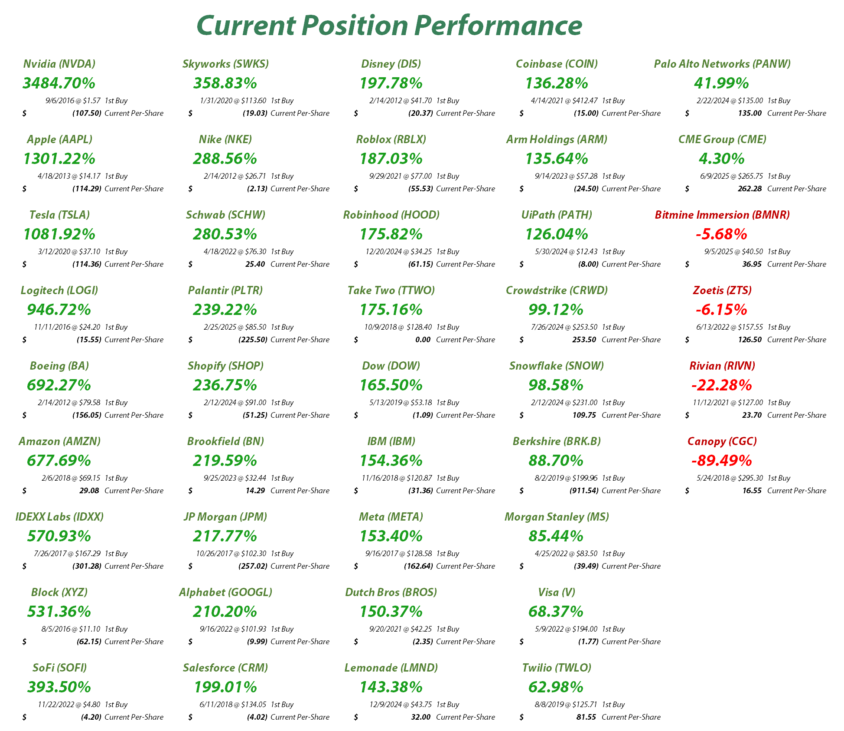Click the red Bitmine Immersion (BMNR) heading
The width and height of the screenshot is (844, 731).
[722, 215]
